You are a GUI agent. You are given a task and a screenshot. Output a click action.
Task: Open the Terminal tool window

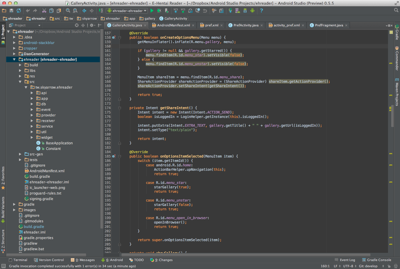point(18,260)
